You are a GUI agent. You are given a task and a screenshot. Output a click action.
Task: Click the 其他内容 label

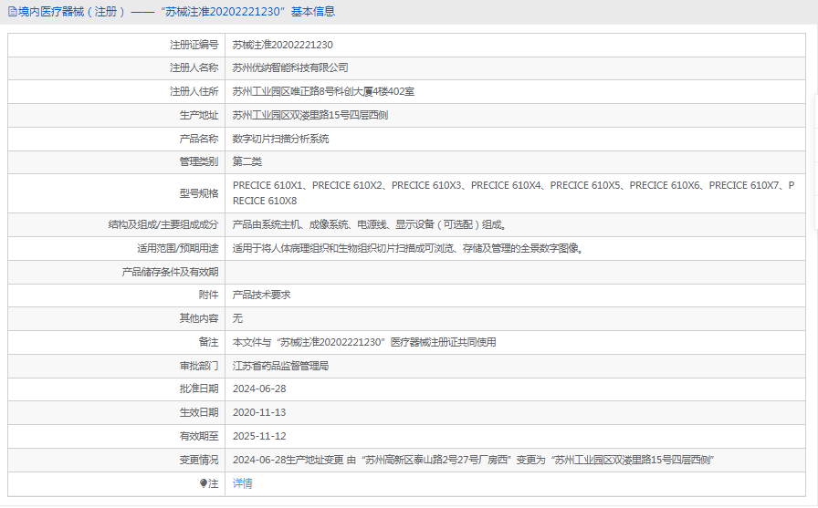pos(199,318)
